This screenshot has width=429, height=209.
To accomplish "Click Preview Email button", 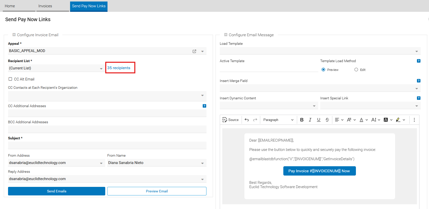I will coord(157,191).
